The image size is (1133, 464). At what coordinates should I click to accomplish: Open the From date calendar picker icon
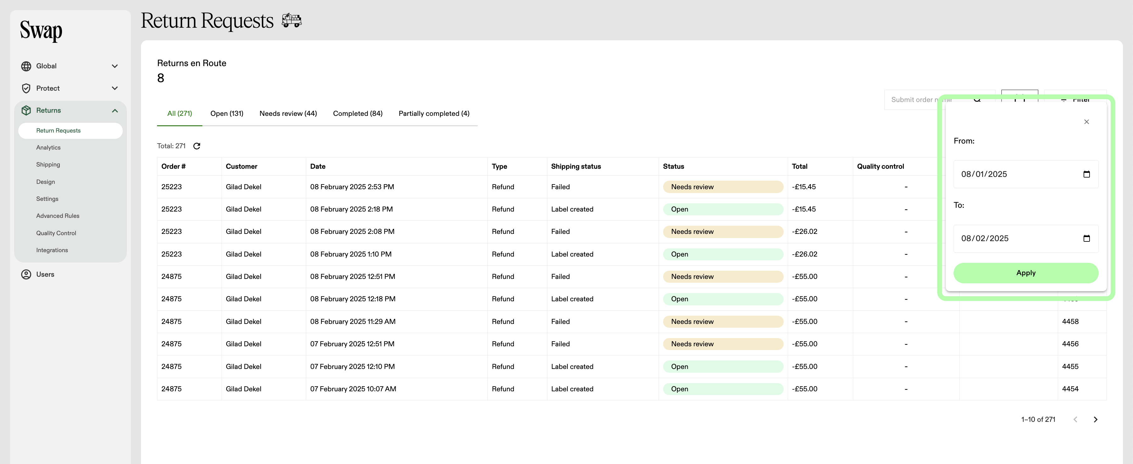(1086, 174)
